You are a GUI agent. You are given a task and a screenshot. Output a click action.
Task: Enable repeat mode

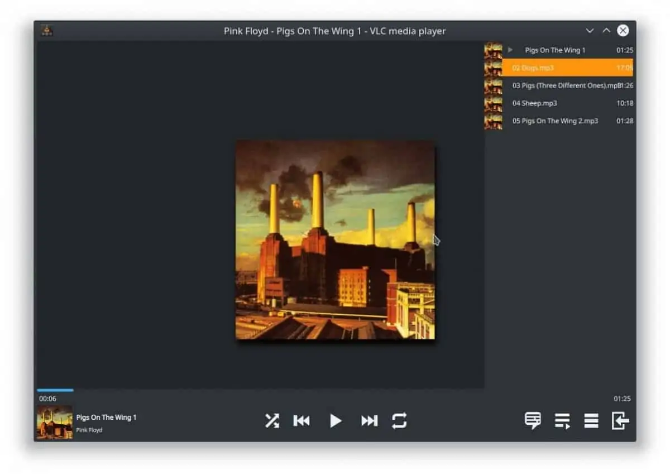[x=400, y=421]
